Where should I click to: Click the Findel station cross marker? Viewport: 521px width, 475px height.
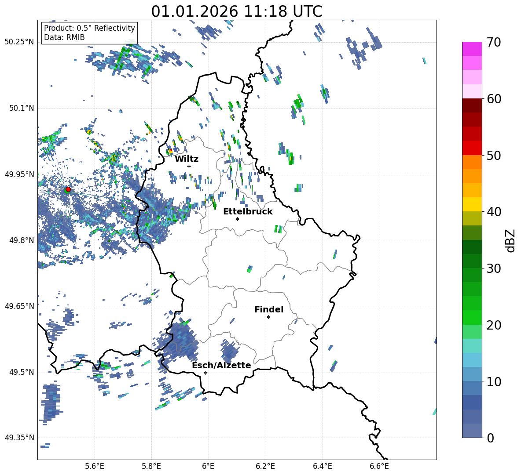268,317
